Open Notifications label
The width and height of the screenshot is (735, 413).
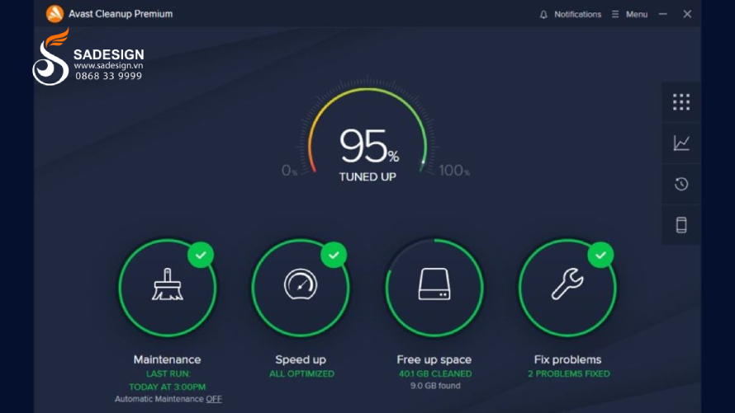coord(577,15)
